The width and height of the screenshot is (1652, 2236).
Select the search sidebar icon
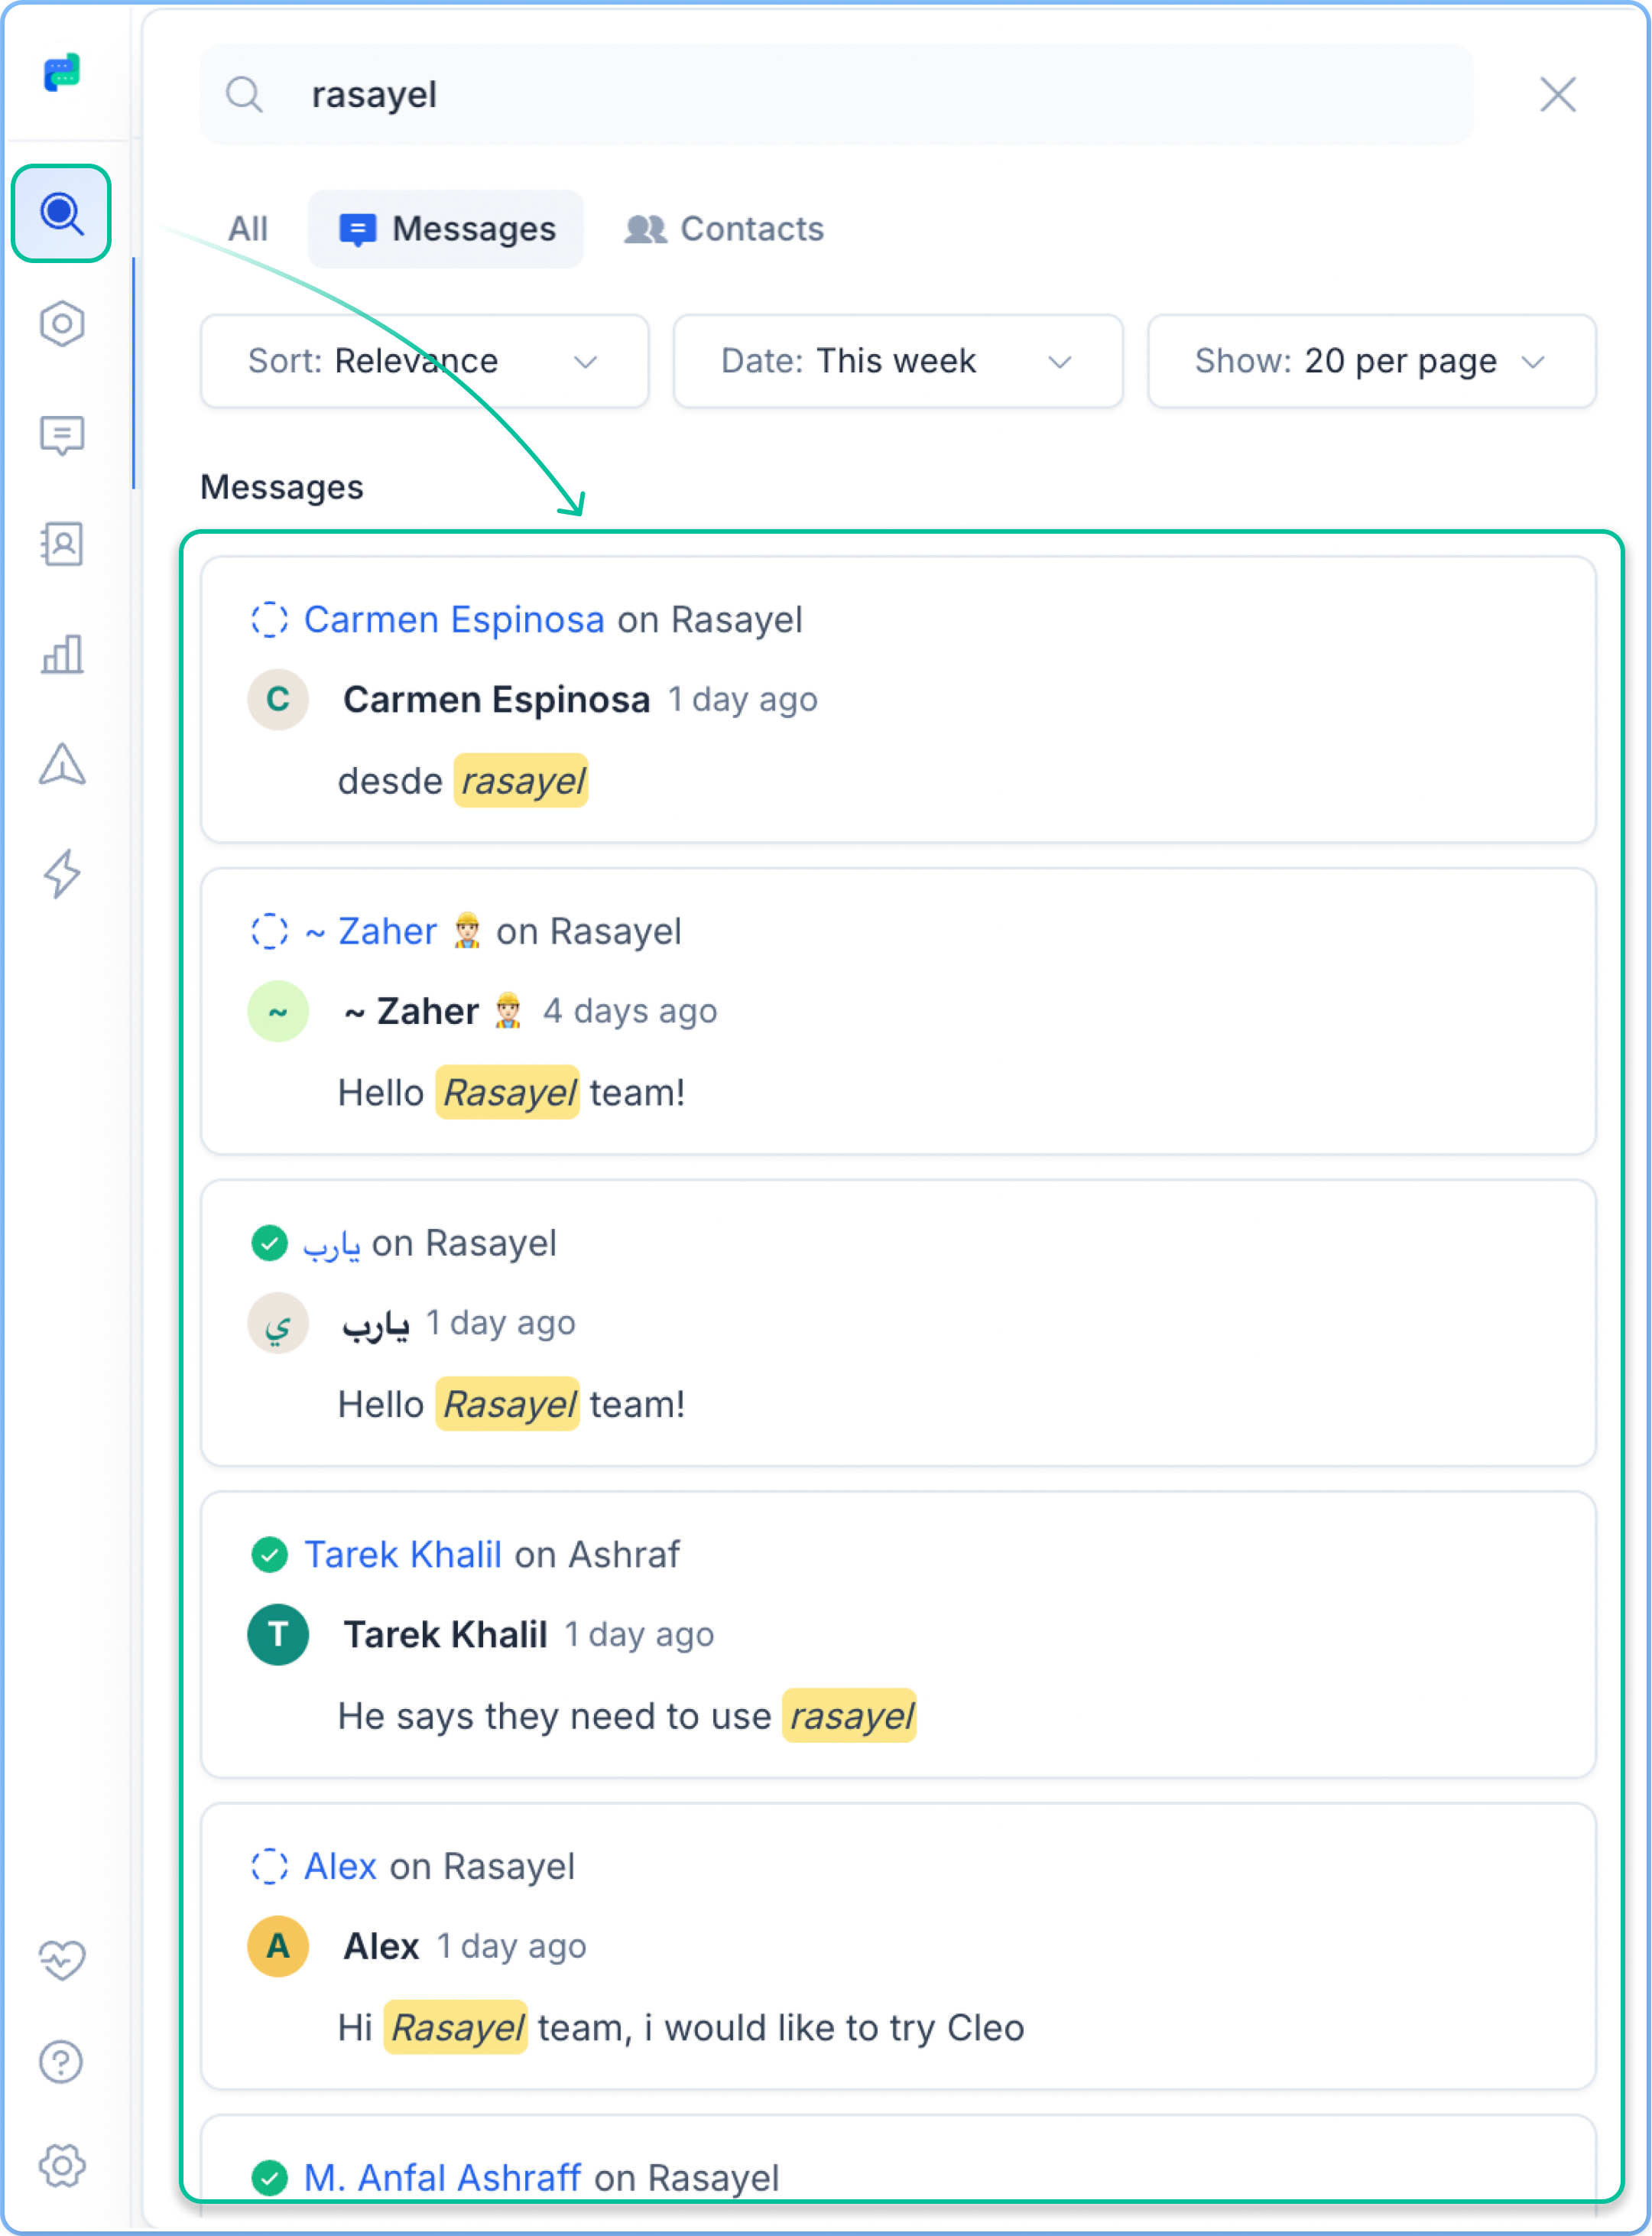[x=61, y=213]
